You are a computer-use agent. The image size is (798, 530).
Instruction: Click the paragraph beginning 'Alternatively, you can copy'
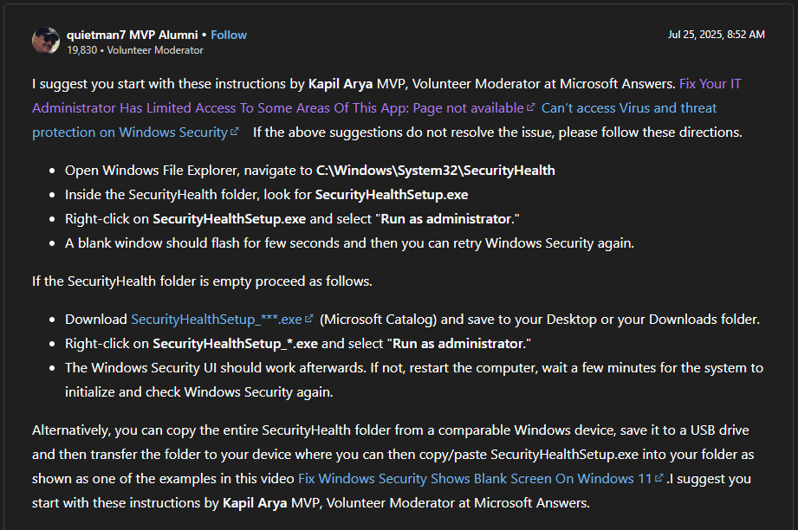pyautogui.click(x=393, y=467)
